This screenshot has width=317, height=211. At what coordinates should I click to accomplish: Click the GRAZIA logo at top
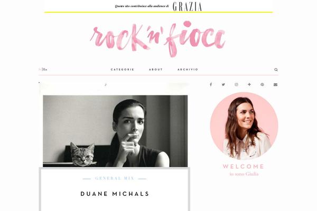pyautogui.click(x=187, y=6)
